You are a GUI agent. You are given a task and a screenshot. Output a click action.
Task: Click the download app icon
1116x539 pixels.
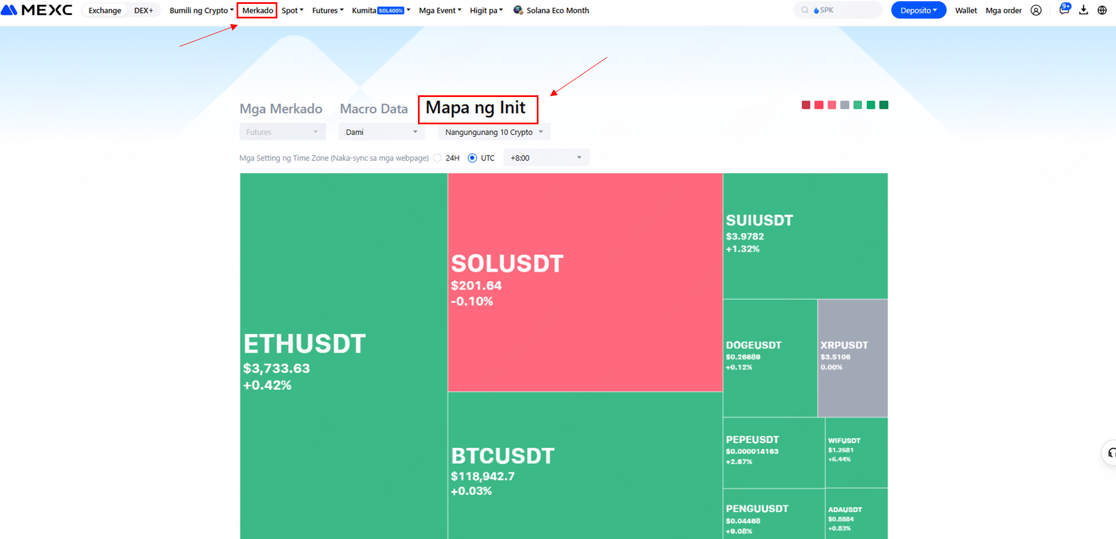click(x=1084, y=10)
